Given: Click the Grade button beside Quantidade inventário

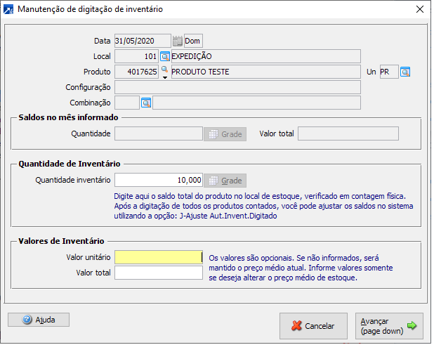Looking at the screenshot, I should point(225,180).
